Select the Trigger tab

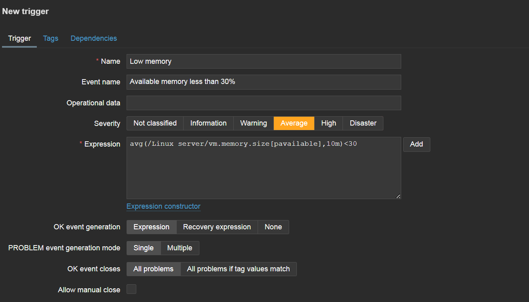tap(19, 38)
